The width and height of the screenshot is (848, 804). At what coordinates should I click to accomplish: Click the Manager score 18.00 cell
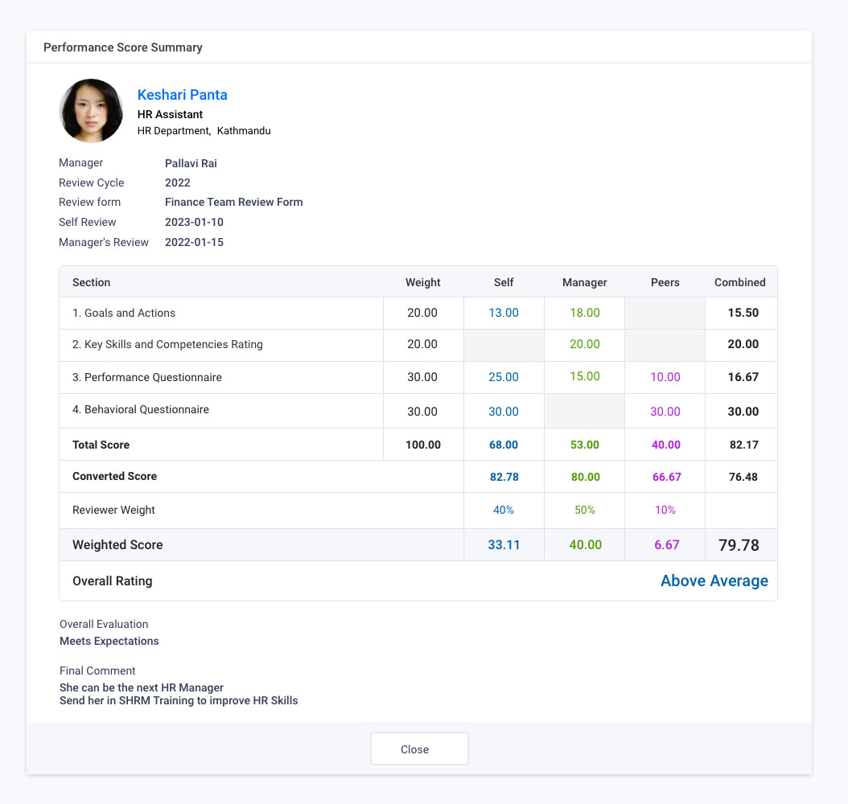584,313
